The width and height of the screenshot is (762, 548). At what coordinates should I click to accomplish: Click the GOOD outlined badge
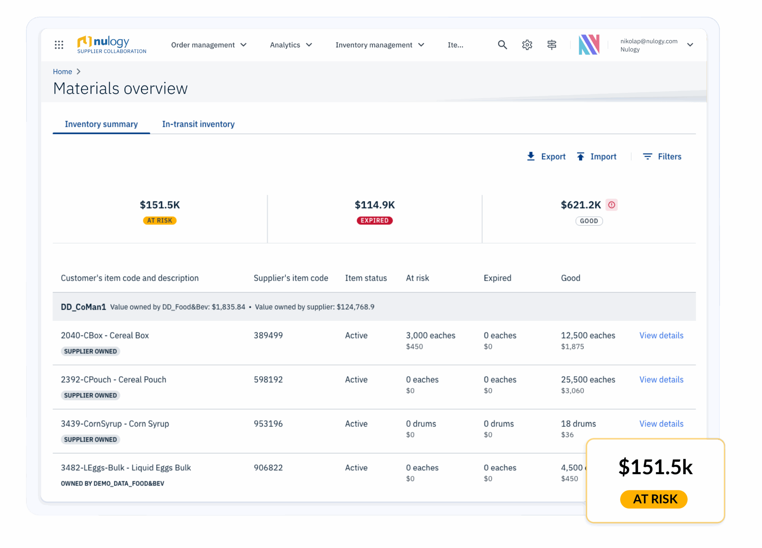589,221
